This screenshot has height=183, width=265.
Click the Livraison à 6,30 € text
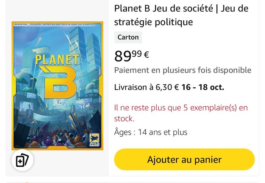tap(147, 87)
